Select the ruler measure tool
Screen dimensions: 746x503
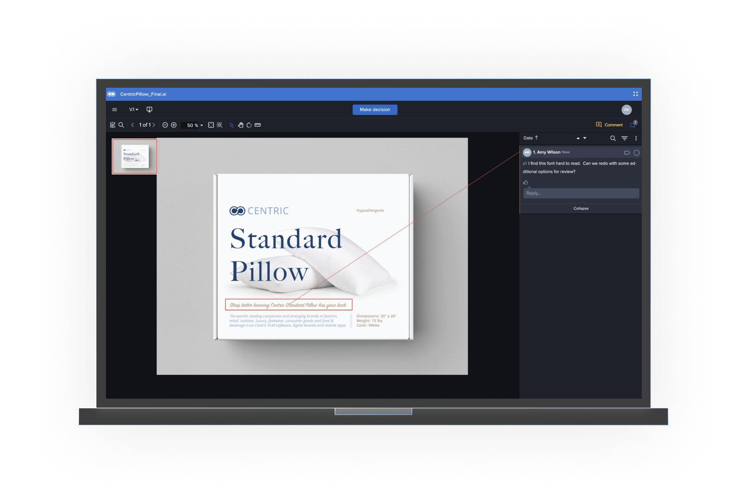(x=257, y=125)
